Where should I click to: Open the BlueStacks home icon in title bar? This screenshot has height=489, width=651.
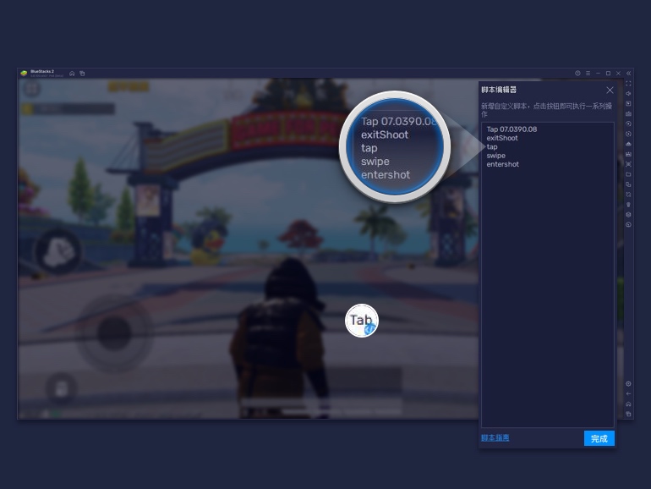click(x=72, y=74)
